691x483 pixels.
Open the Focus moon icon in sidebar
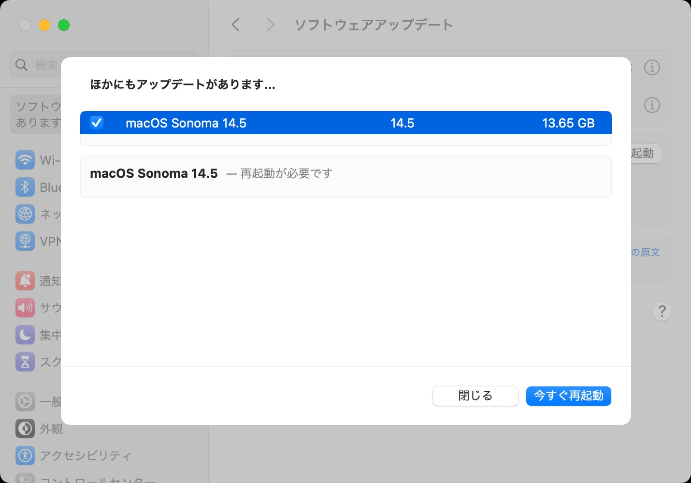pyautogui.click(x=25, y=335)
